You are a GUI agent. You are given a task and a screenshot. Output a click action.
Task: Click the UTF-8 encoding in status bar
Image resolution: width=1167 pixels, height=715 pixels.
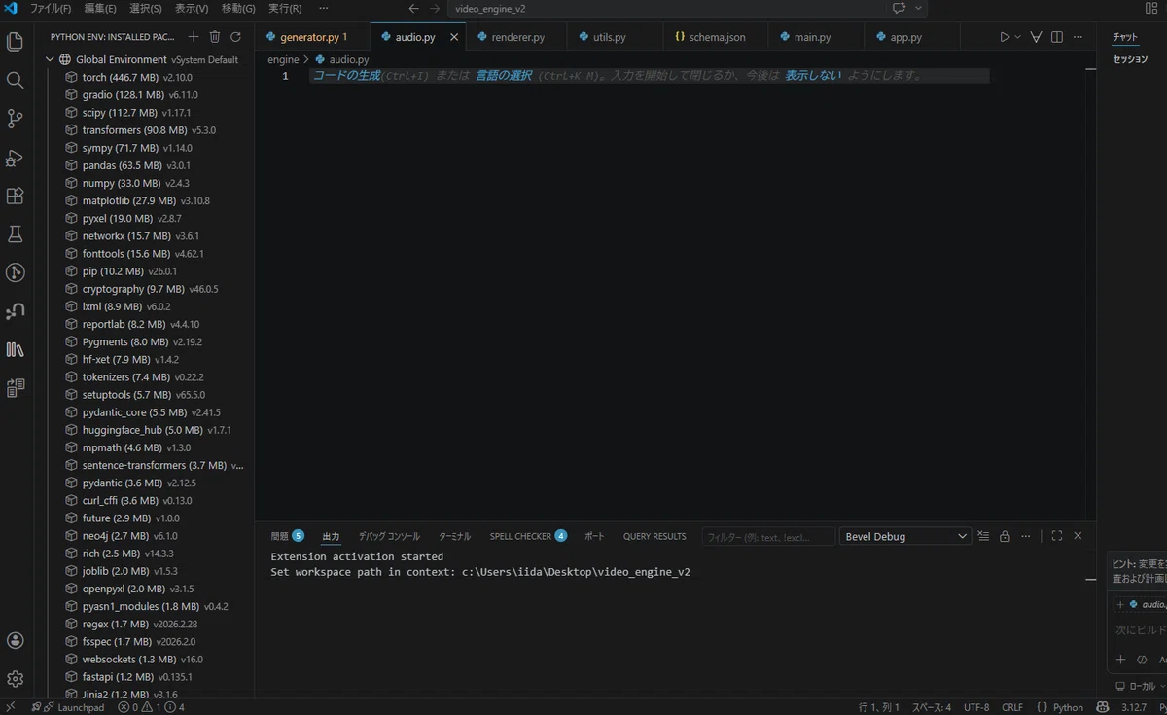tap(976, 707)
